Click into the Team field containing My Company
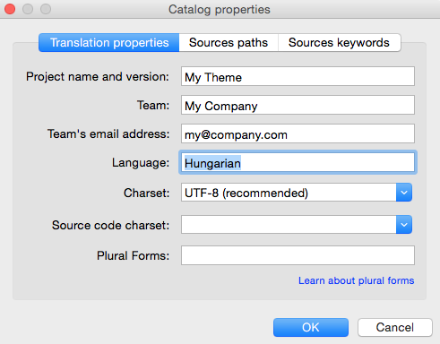Image resolution: width=440 pixels, height=344 pixels. tap(298, 105)
